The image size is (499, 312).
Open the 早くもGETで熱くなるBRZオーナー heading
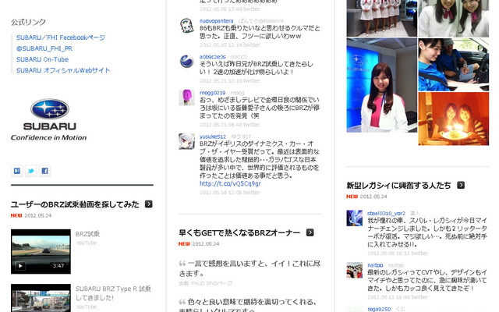[239, 232]
